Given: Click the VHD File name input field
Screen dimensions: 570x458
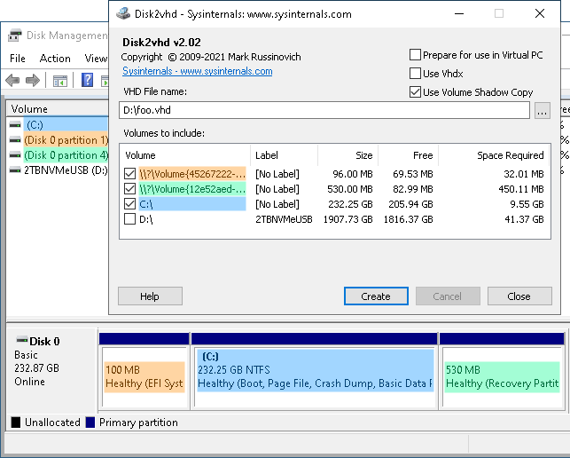Looking at the screenshot, I should [x=324, y=110].
